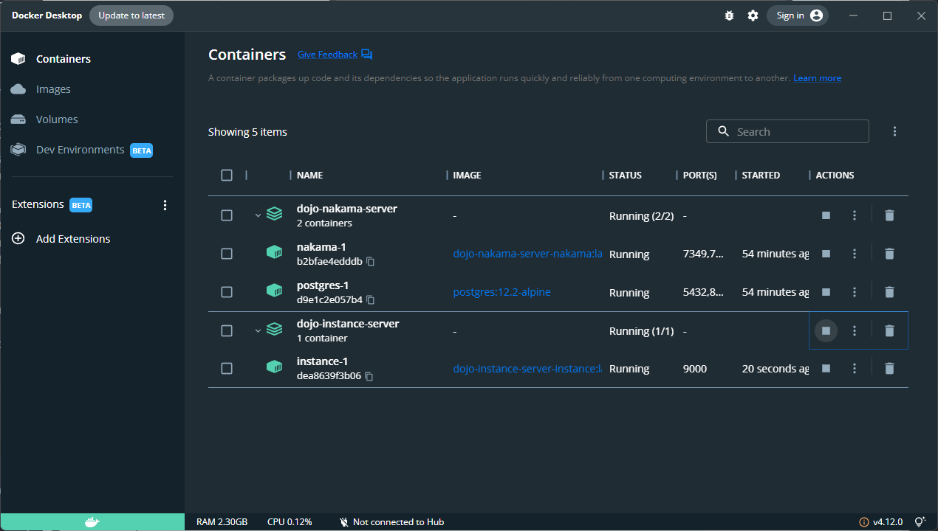The image size is (938, 531).
Task: Click the dojo-instance-server stack layers icon
Action: coord(275,330)
